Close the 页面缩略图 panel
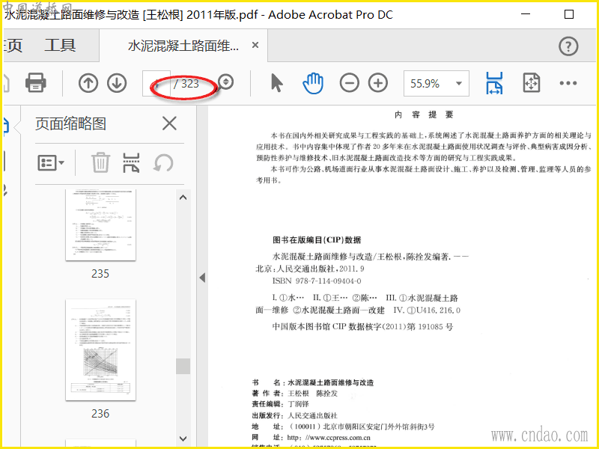 click(x=169, y=123)
